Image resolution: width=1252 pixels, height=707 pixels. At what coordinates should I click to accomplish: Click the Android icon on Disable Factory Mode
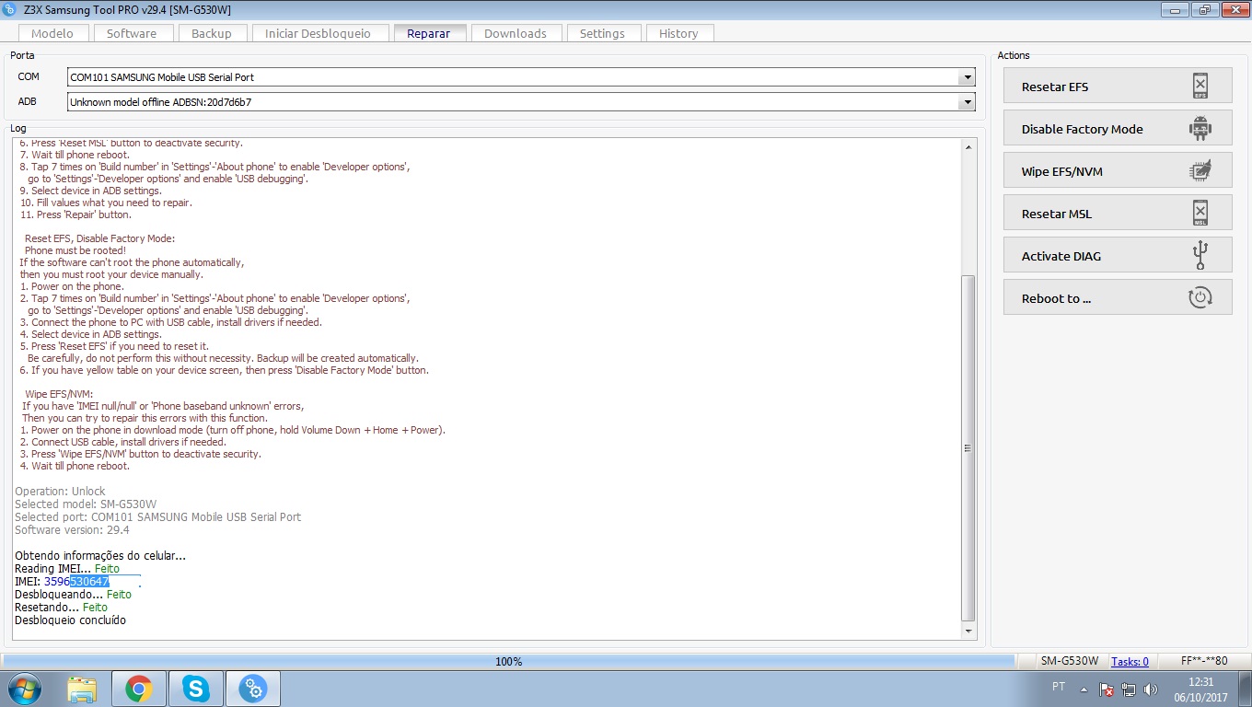1200,128
